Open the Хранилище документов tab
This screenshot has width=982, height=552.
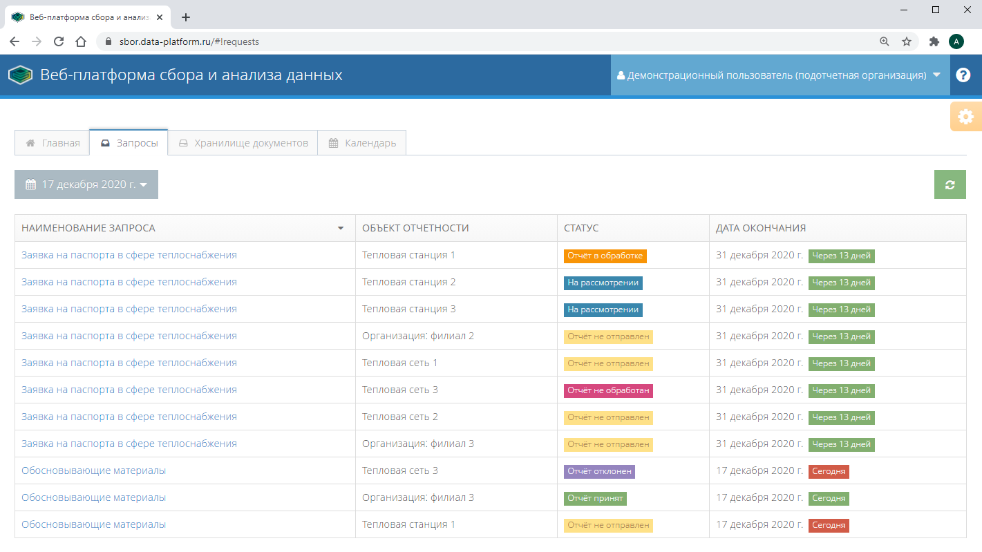pyautogui.click(x=243, y=143)
